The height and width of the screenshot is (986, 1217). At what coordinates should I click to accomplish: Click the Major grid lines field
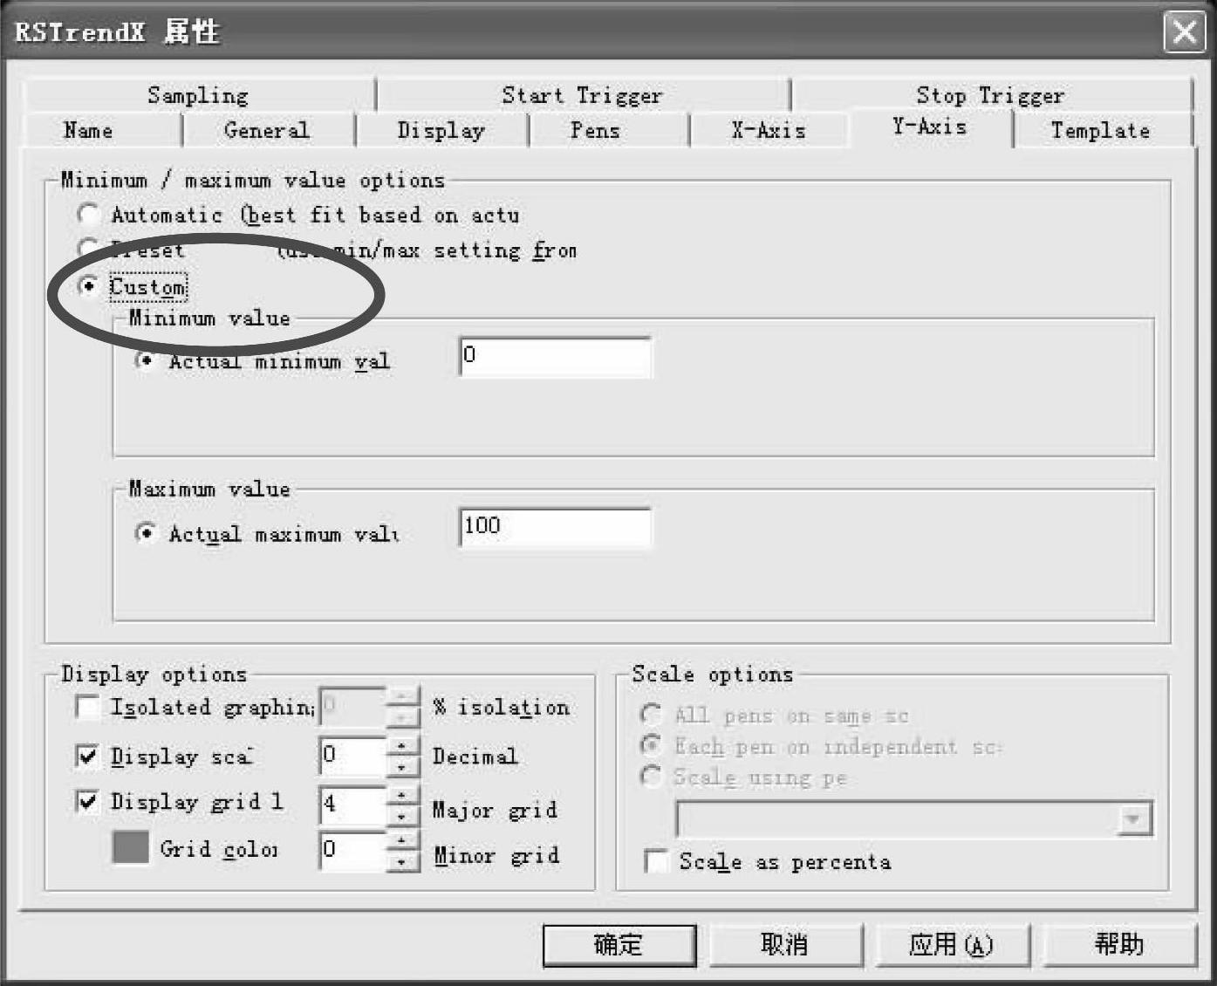pyautogui.click(x=352, y=805)
